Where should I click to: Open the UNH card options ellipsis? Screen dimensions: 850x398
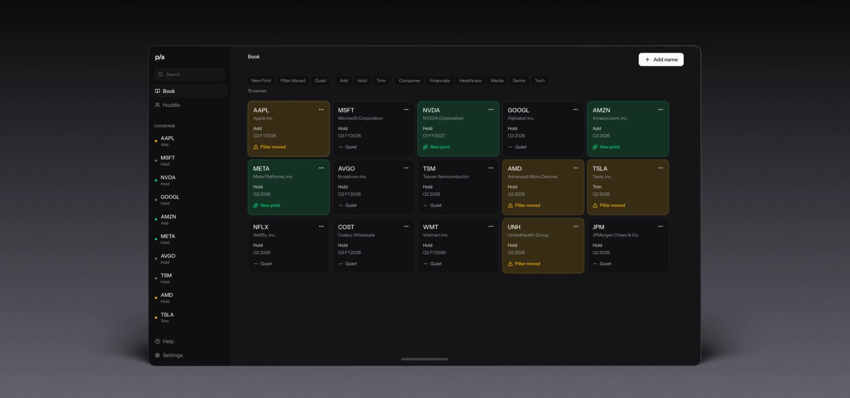pyautogui.click(x=576, y=226)
